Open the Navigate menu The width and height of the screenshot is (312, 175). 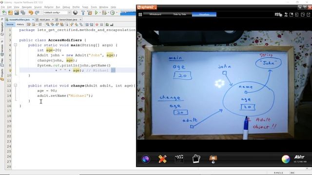point(27,7)
